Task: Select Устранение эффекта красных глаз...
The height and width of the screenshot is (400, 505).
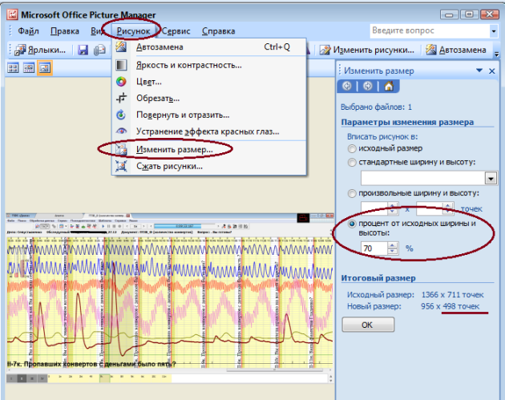Action: pos(208,131)
